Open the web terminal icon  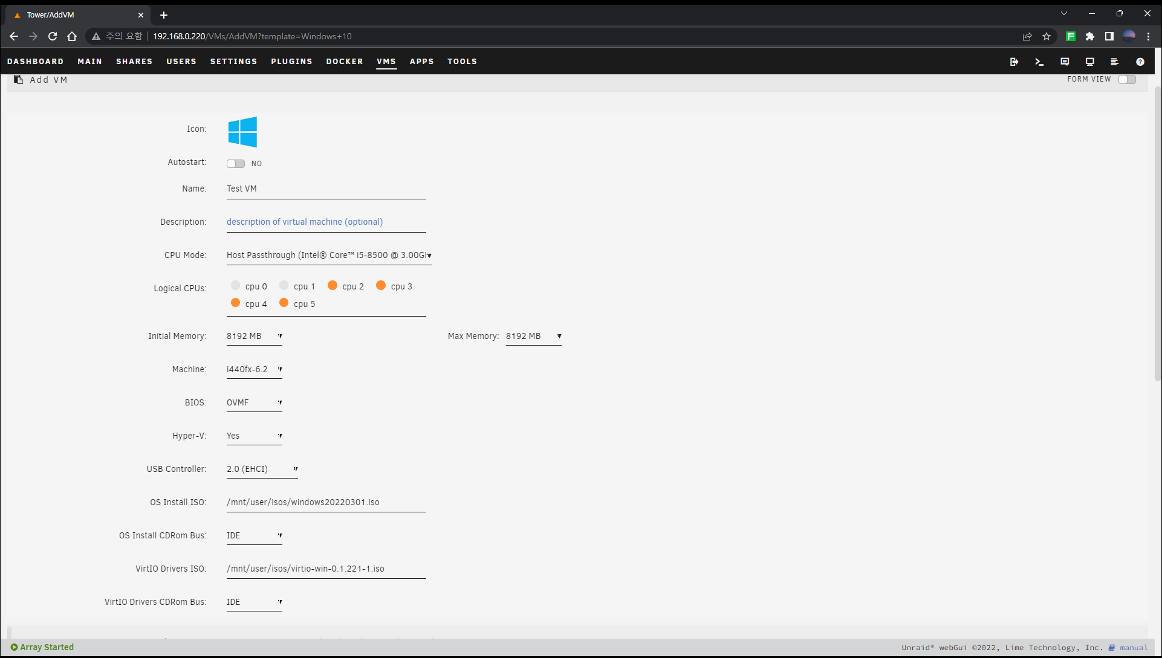pos(1039,62)
